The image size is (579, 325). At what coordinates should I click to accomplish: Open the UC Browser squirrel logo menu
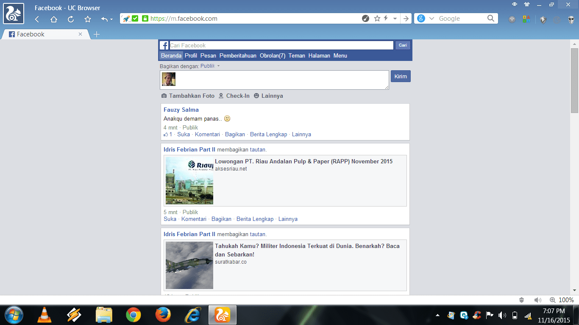pos(14,14)
